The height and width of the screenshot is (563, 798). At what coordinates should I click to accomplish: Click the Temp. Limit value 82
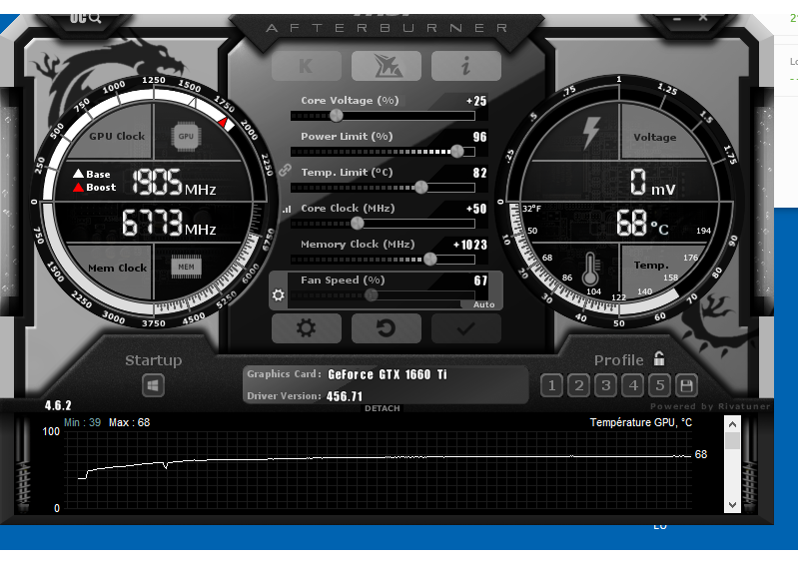pyautogui.click(x=480, y=173)
